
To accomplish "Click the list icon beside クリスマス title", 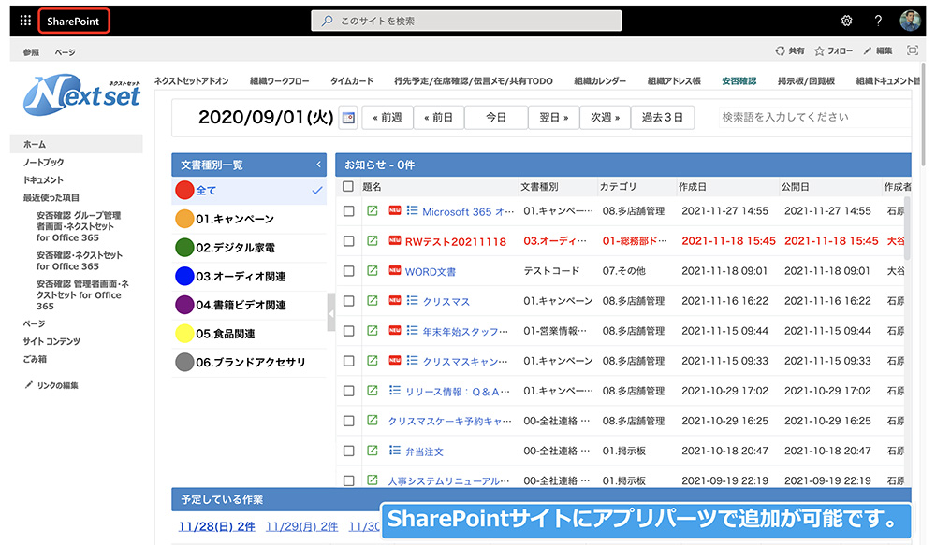I will pos(412,300).
